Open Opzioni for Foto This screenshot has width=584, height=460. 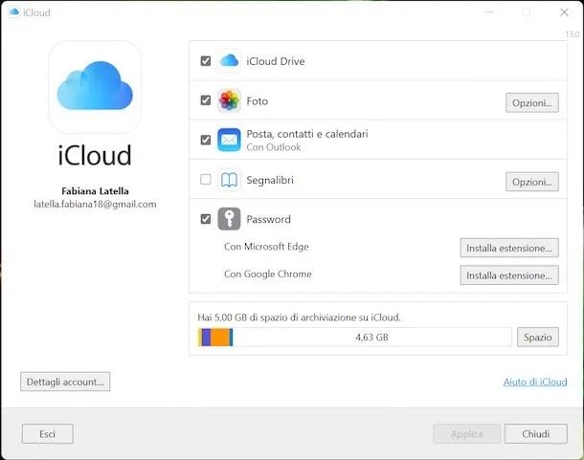pyautogui.click(x=532, y=102)
